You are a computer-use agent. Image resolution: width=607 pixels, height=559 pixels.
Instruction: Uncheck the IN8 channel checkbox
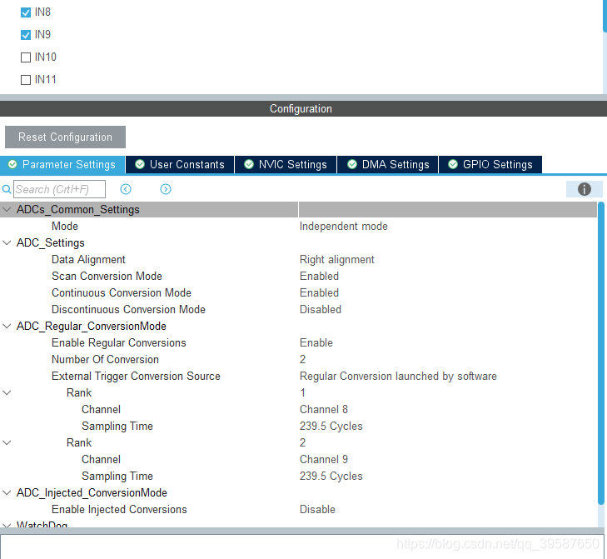click(26, 12)
